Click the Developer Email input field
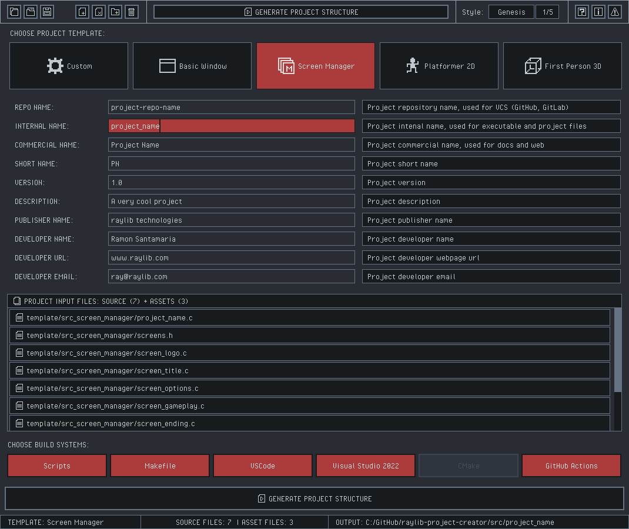629x529 pixels. click(232, 277)
